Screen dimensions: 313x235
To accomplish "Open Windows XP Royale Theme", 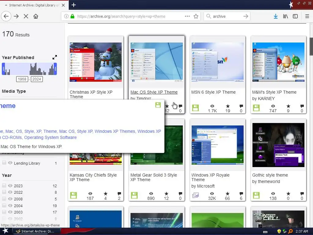I will click(x=210, y=177).
